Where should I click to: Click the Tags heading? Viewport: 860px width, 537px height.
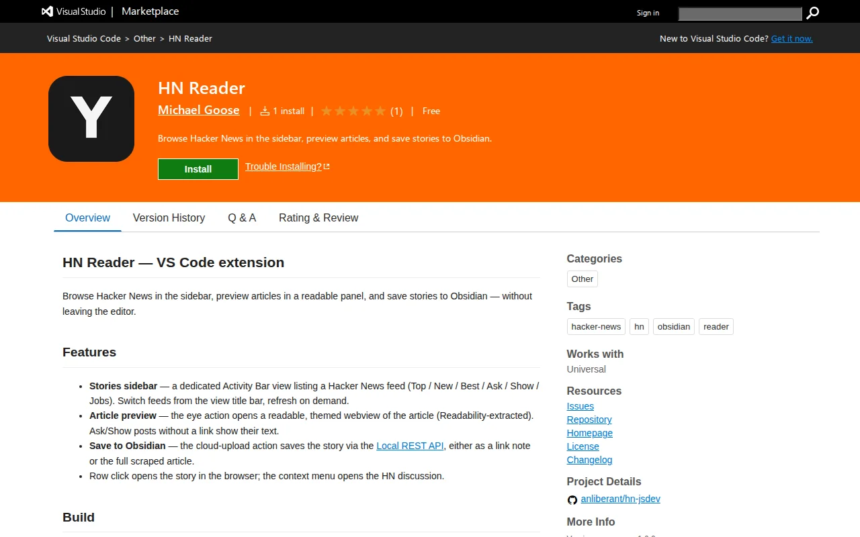coord(579,307)
